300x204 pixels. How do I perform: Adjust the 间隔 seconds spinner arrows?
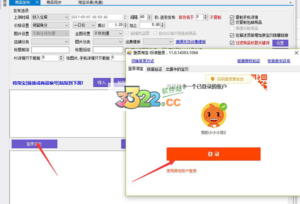click(149, 17)
